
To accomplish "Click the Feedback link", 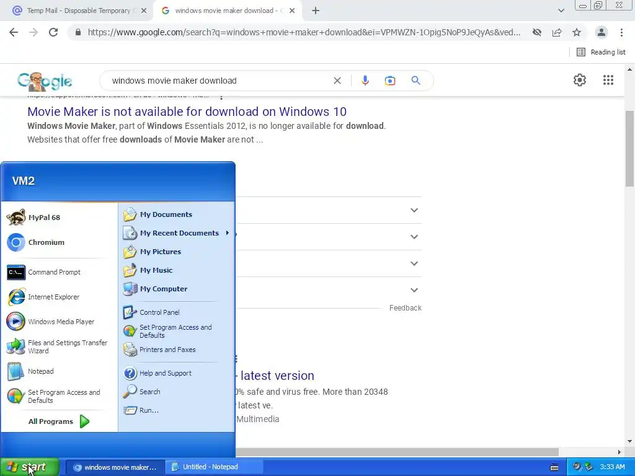I will (x=405, y=307).
